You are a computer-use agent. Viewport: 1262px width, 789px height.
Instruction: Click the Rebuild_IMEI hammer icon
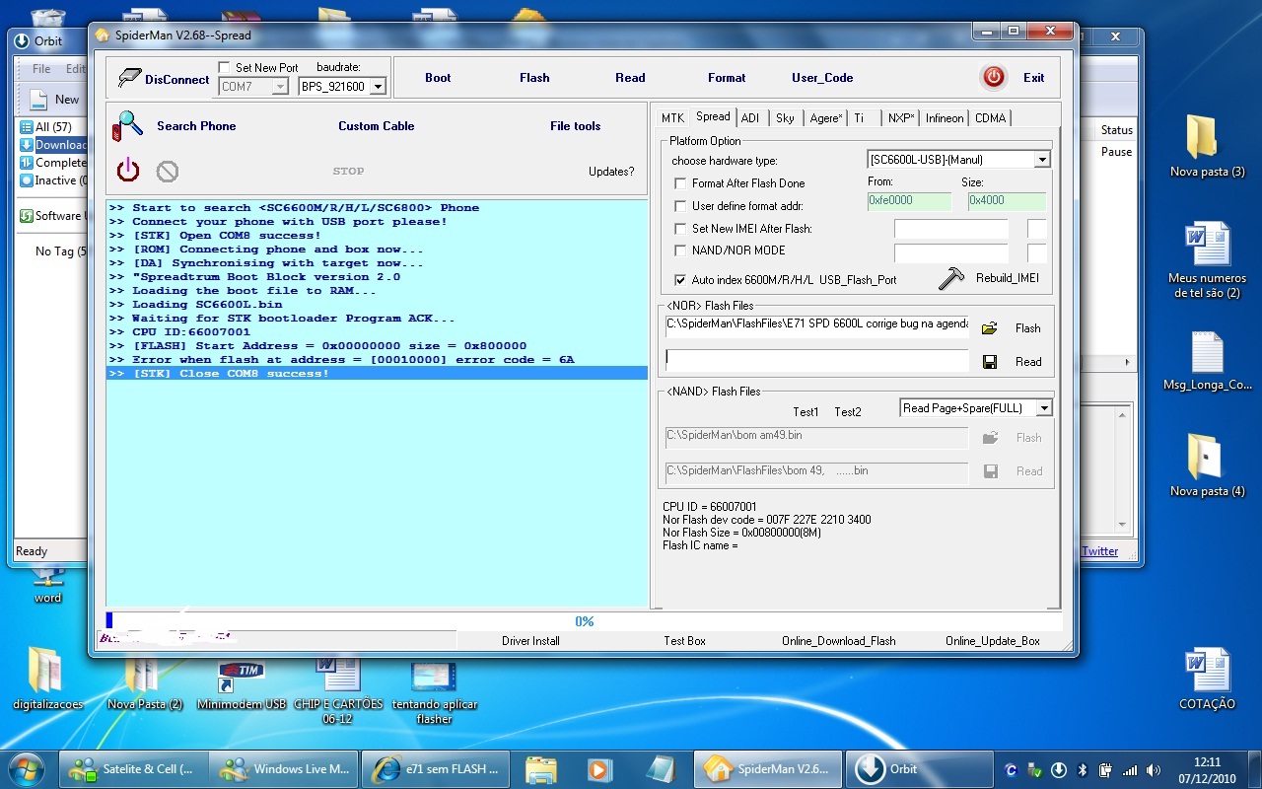pyautogui.click(x=951, y=278)
